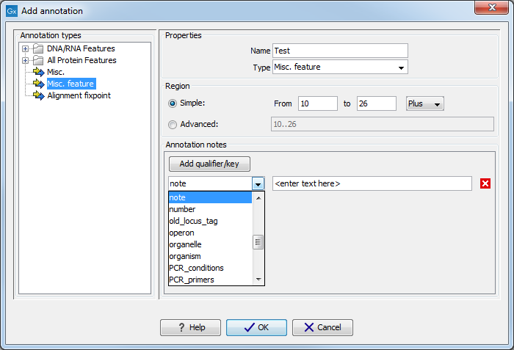Click the All Protein Features folder icon
Viewport: 514px width, 350px height.
pos(38,61)
